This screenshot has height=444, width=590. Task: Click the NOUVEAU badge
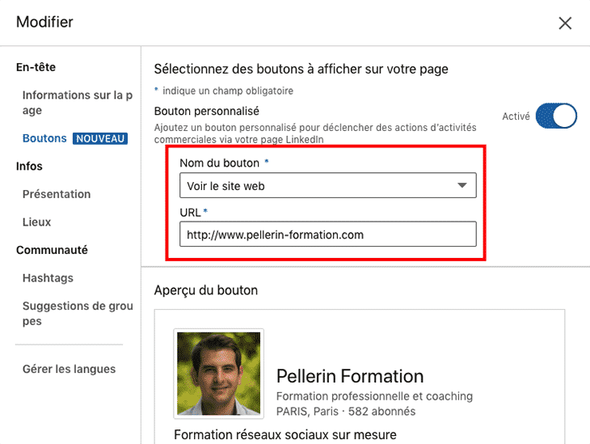[100, 138]
